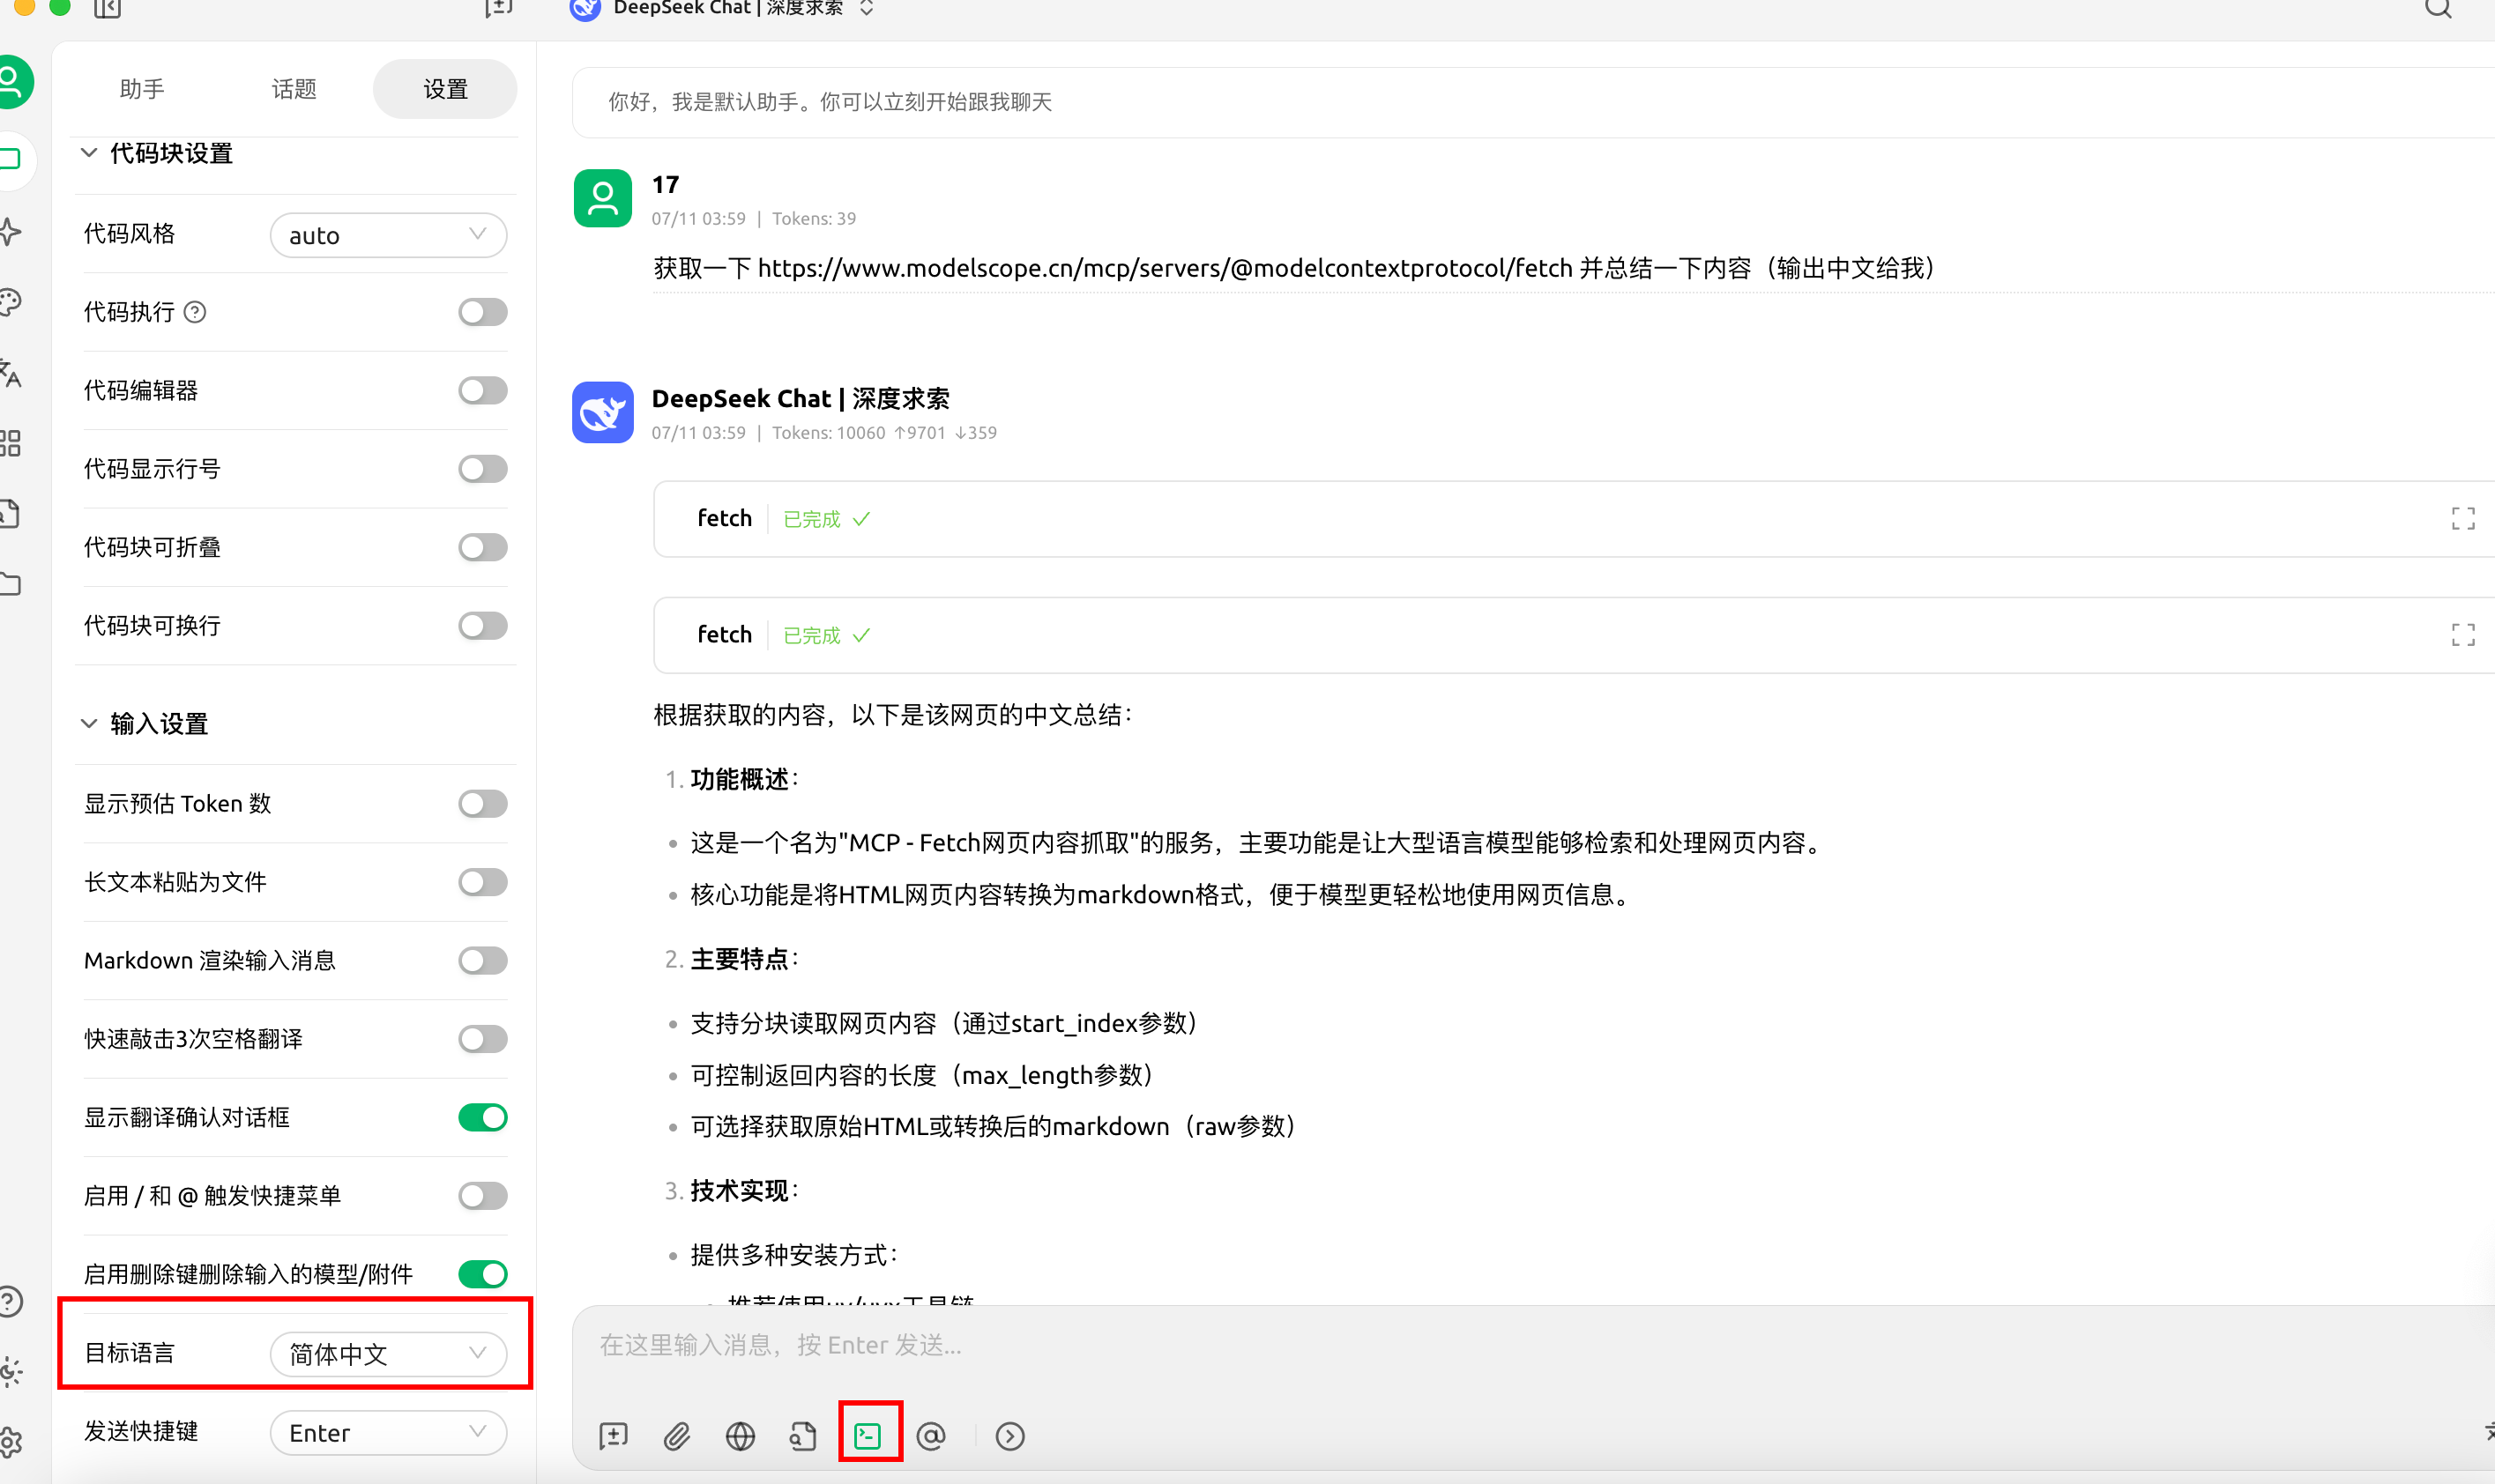2495x1484 pixels.
Task: Click the user name 17 in message header
Action: (666, 184)
